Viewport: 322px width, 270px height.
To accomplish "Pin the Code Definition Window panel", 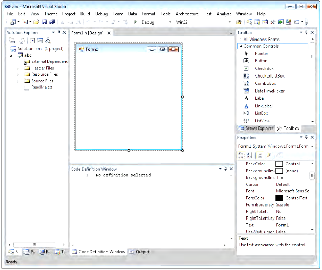I will 226,169.
